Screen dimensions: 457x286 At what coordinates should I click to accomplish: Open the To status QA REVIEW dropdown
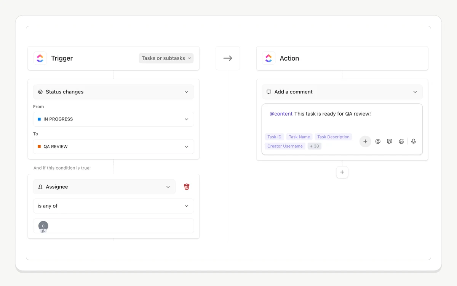click(113, 147)
